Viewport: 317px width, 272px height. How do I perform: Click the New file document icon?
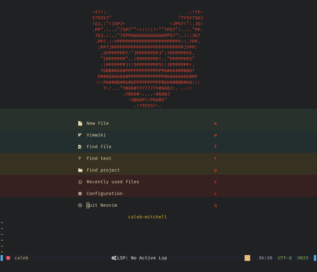point(80,123)
